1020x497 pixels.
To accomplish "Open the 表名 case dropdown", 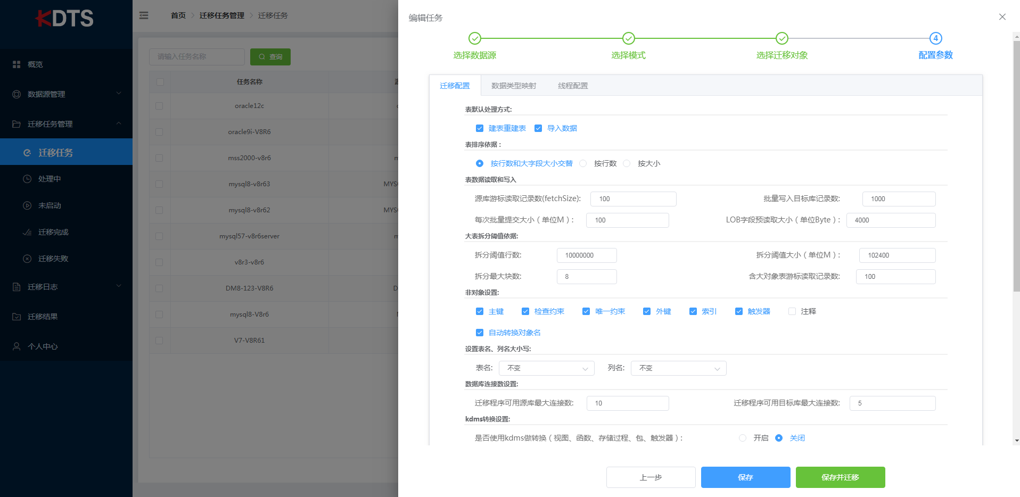I will pos(547,368).
